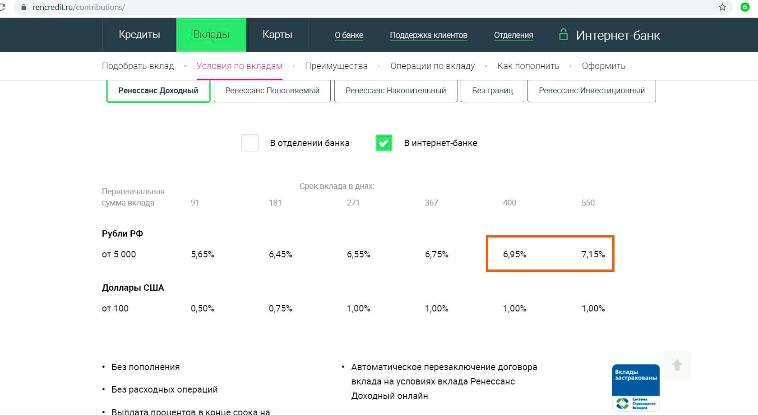This screenshot has width=758, height=416.
Task: Click the 'от 5 000' minimum amount
Action: (x=119, y=254)
